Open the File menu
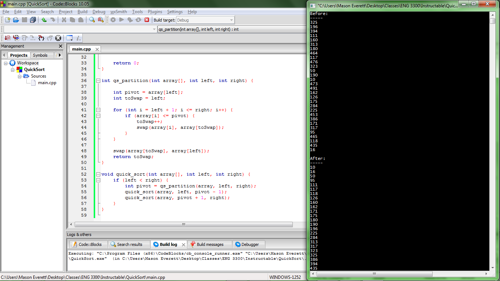 6,12
